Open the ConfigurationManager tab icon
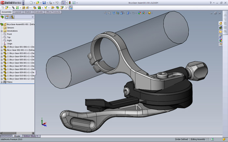The width and height of the screenshot is (228, 142). pyautogui.click(x=12, y=17)
